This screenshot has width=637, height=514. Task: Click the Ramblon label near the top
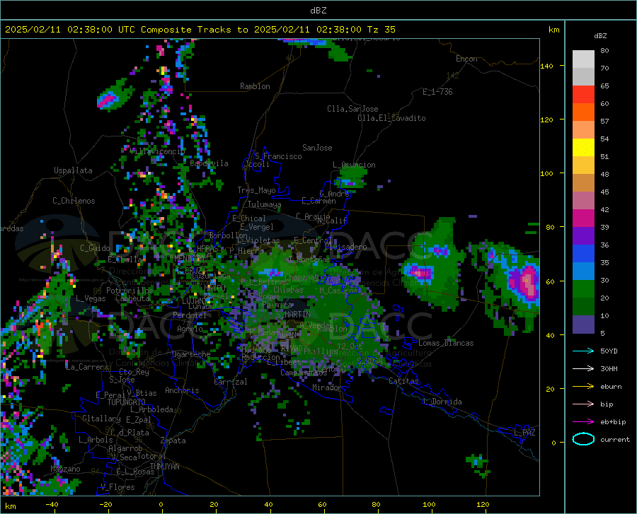tap(255, 86)
